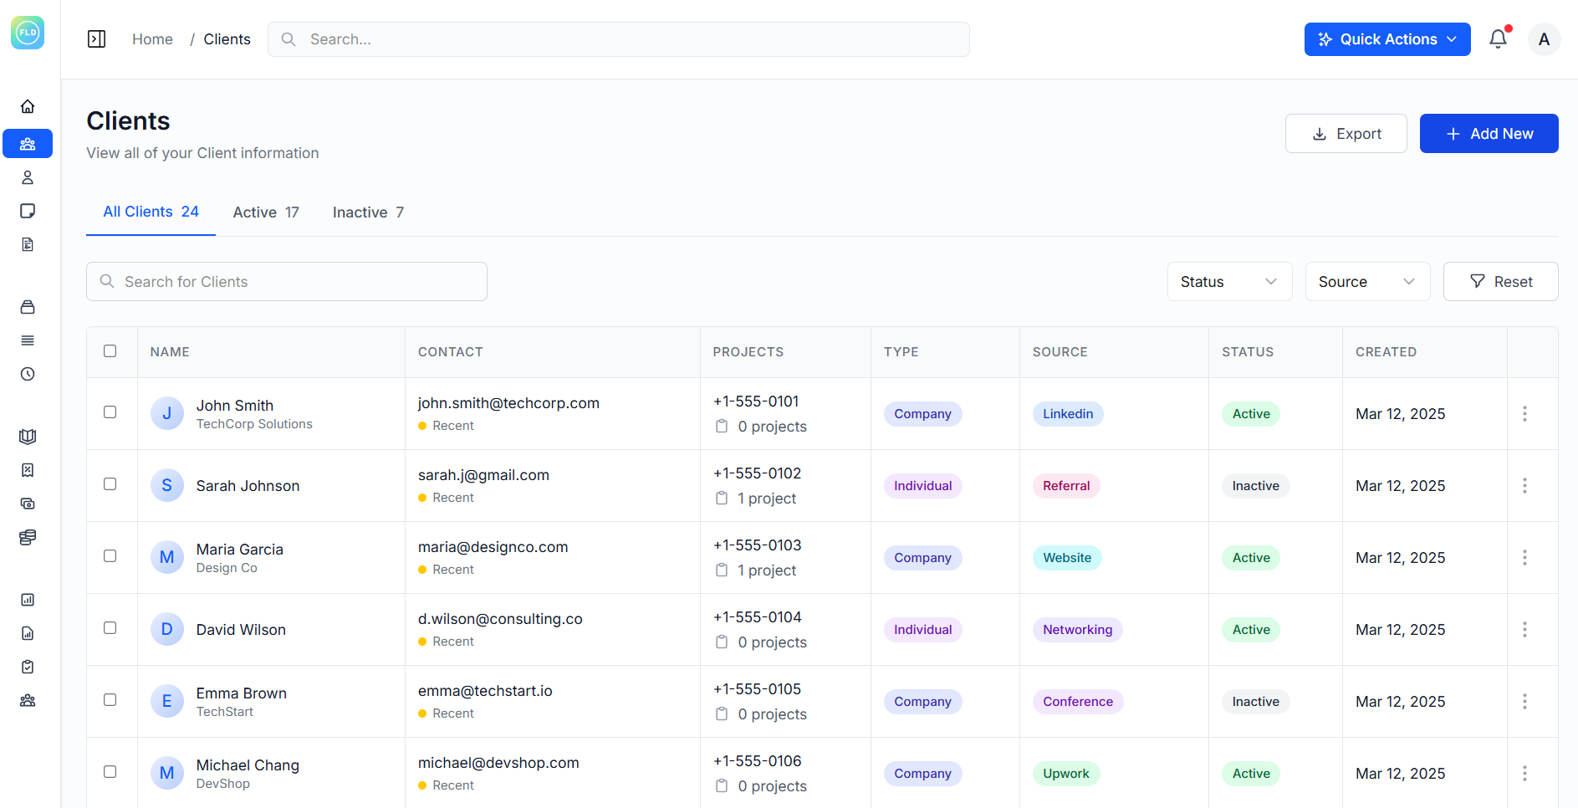Open the clock icon in sidebar
Screen dimensions: 1578x808
pyautogui.click(x=28, y=374)
